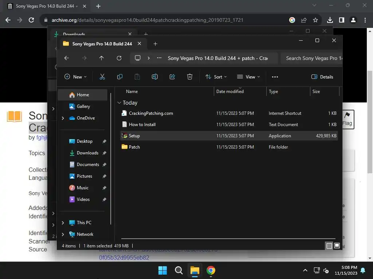Click the Copy icon in Explorer toolbar
This screenshot has height=279, width=373.
click(x=119, y=77)
